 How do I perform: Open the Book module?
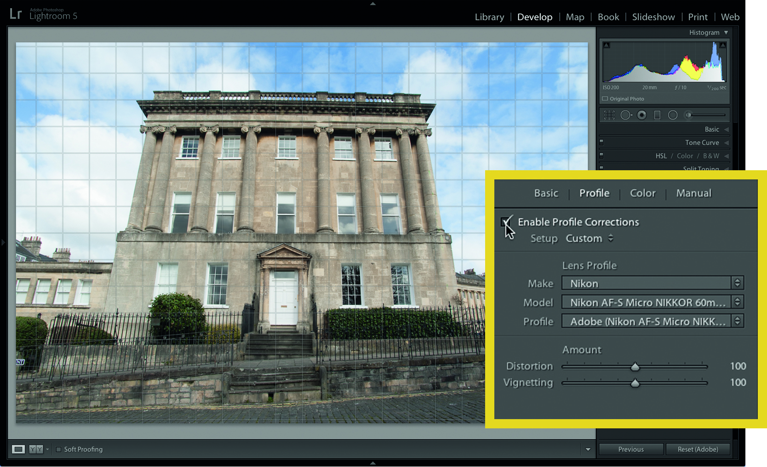608,17
